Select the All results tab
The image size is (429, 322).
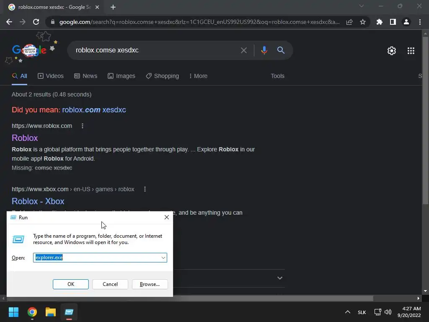coord(19,76)
